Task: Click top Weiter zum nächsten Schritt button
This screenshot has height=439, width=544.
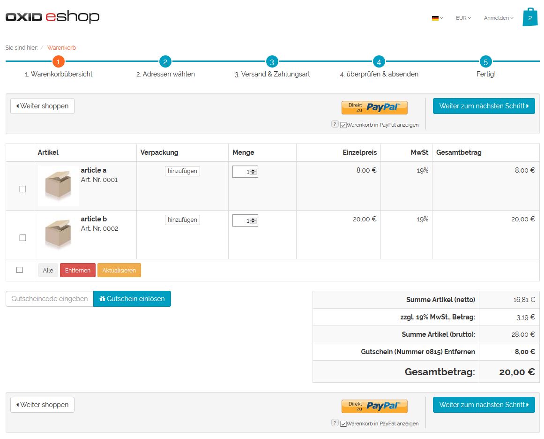Action: click(484, 106)
